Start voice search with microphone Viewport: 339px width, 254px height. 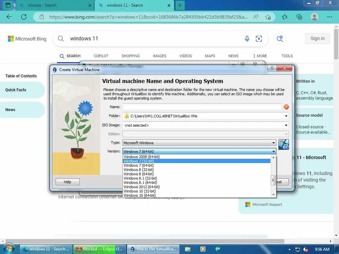tap(247, 39)
